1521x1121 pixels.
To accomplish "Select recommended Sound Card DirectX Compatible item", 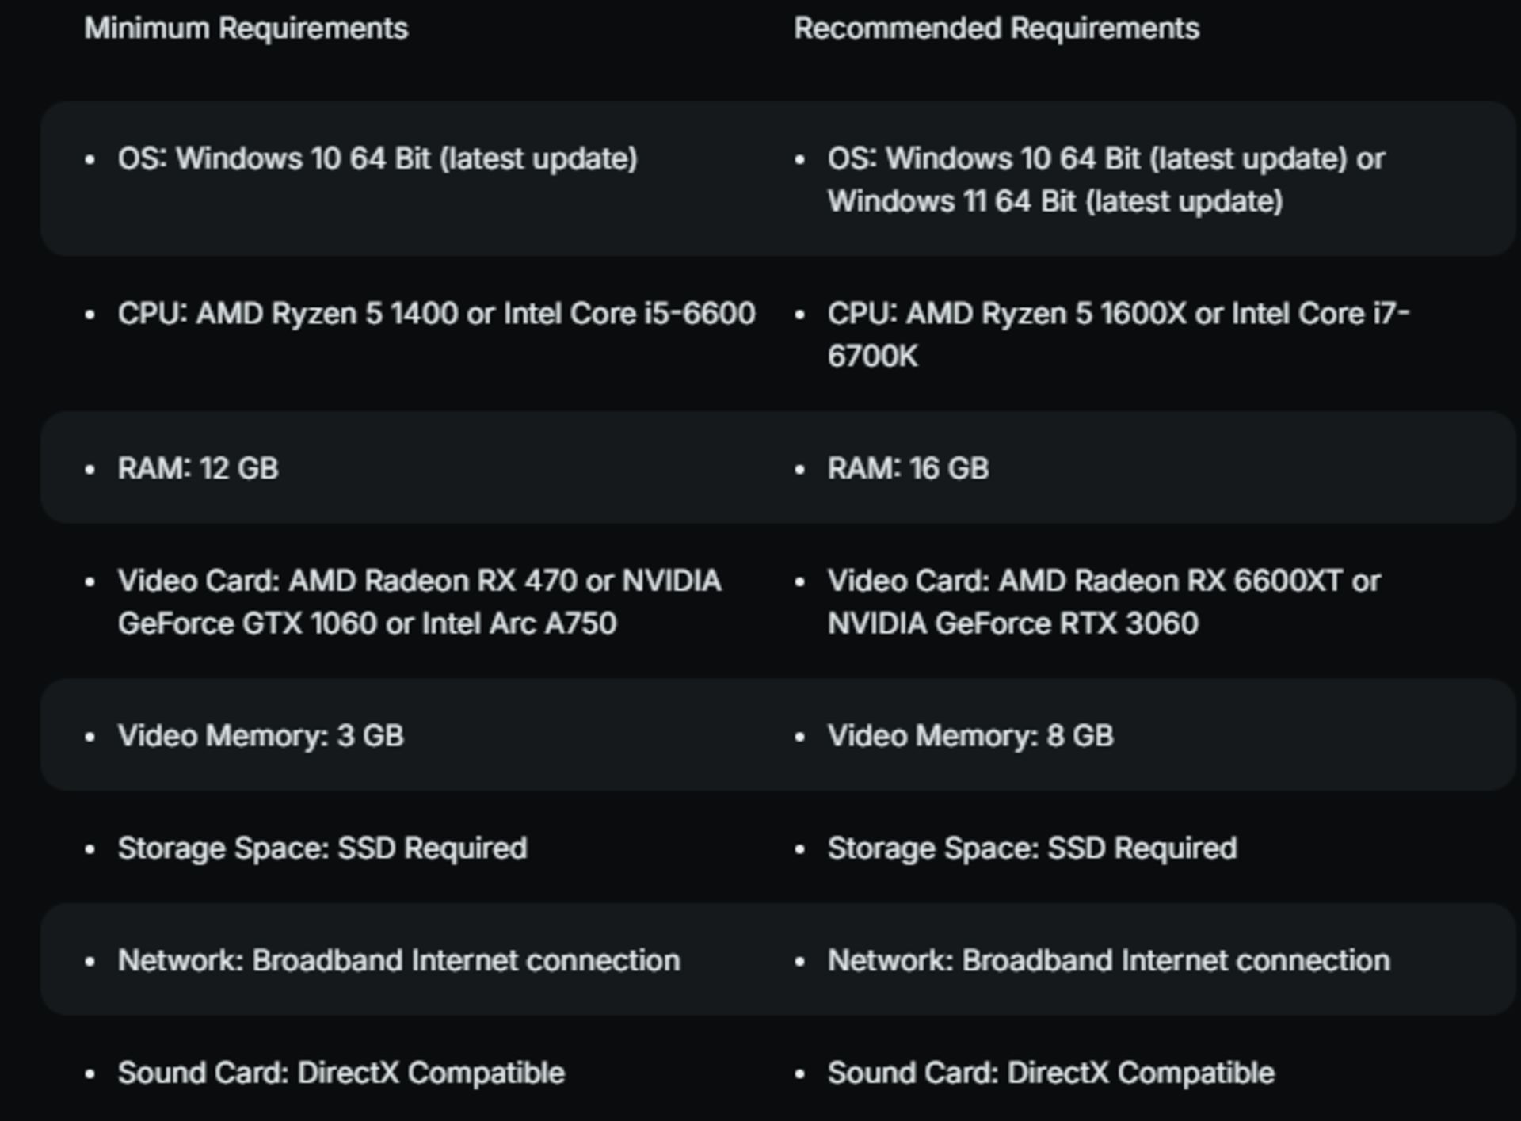I will (x=1051, y=1073).
